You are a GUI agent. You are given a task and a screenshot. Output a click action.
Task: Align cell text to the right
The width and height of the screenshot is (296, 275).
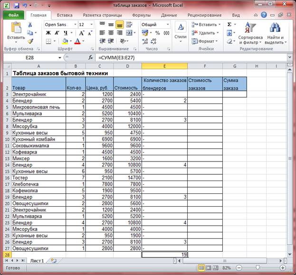(x=120, y=33)
